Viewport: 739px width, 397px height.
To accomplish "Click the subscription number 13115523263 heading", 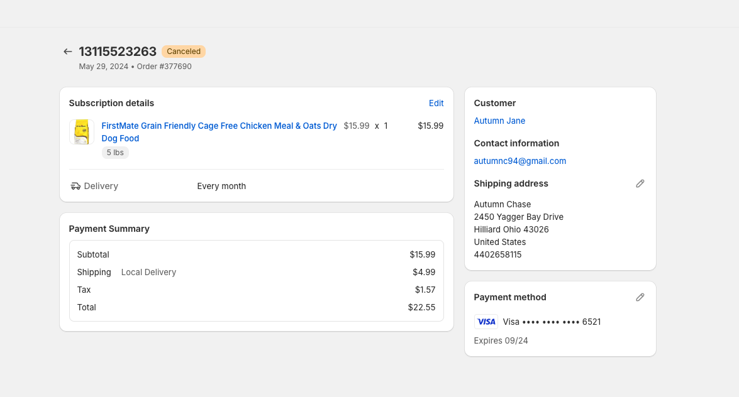I will (x=118, y=52).
